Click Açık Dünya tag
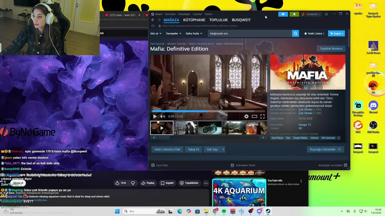The width and height of the screenshot is (385, 216). point(277,138)
